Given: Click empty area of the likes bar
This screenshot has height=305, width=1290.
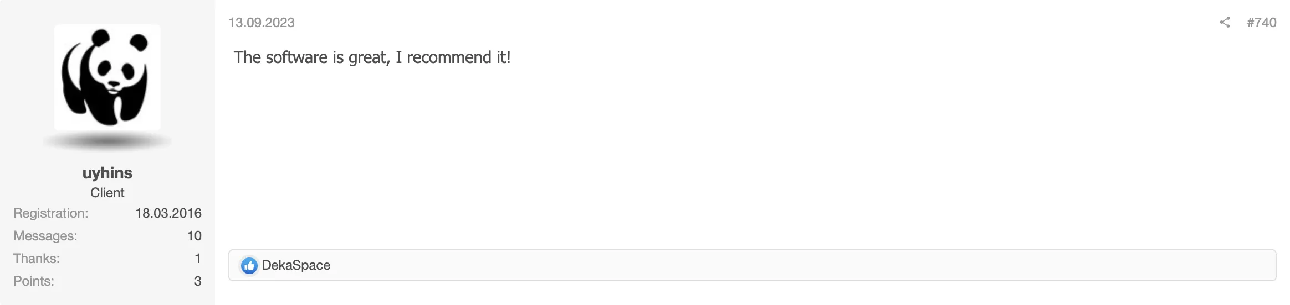Looking at the screenshot, I should [776, 265].
